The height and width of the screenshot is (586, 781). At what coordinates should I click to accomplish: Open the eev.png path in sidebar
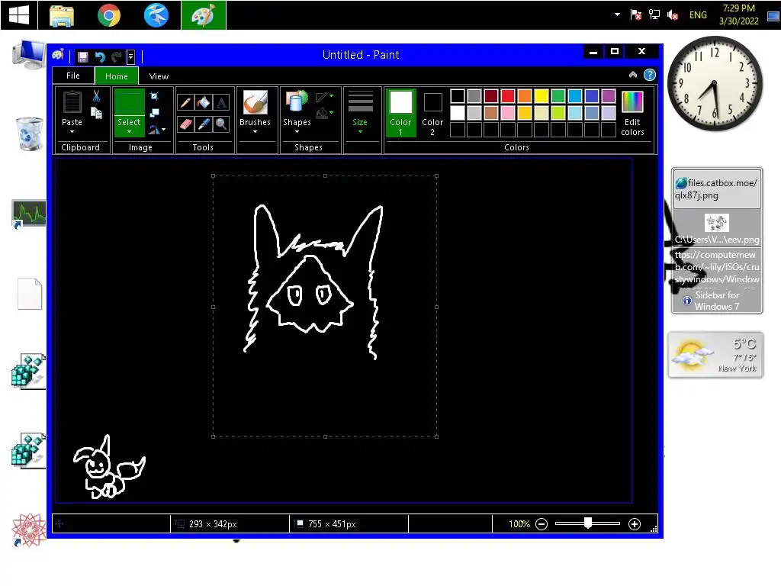(717, 240)
